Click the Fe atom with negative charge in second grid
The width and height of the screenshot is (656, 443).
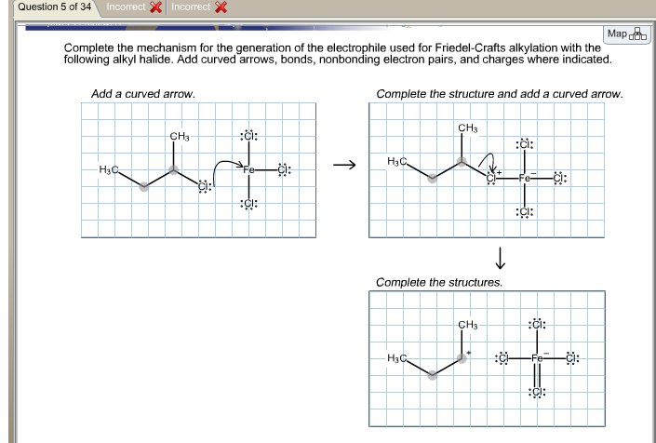point(525,178)
